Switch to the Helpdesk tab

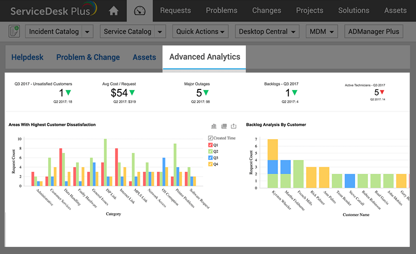[28, 57]
